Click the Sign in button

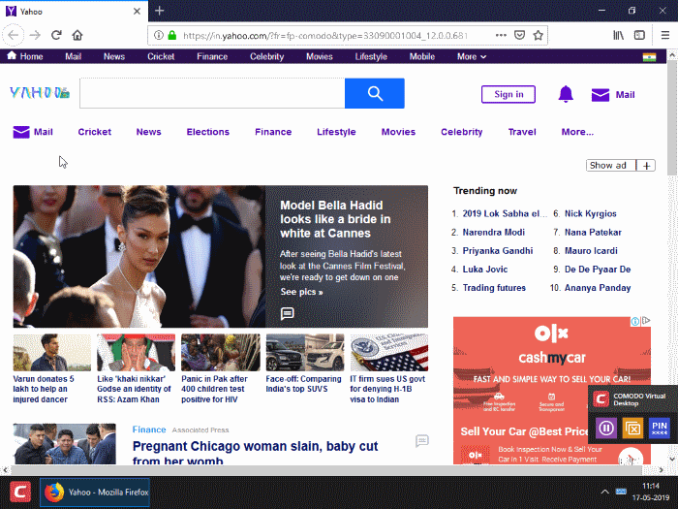click(x=508, y=94)
